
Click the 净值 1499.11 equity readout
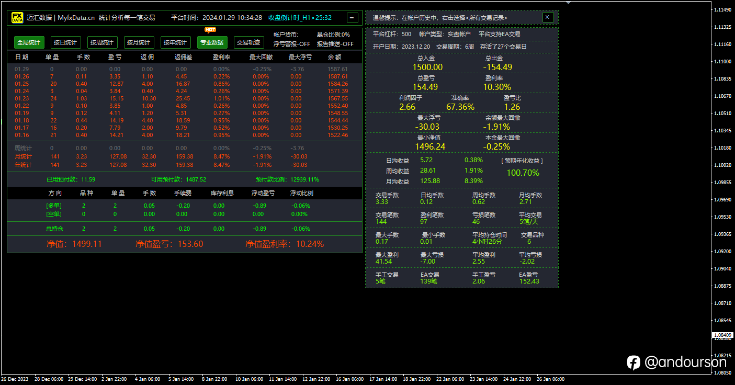74,244
